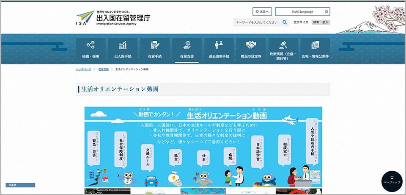Skip to main content via 本文へ

coord(262,12)
